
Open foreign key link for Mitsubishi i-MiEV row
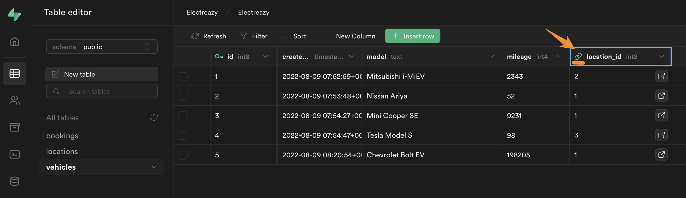(661, 76)
